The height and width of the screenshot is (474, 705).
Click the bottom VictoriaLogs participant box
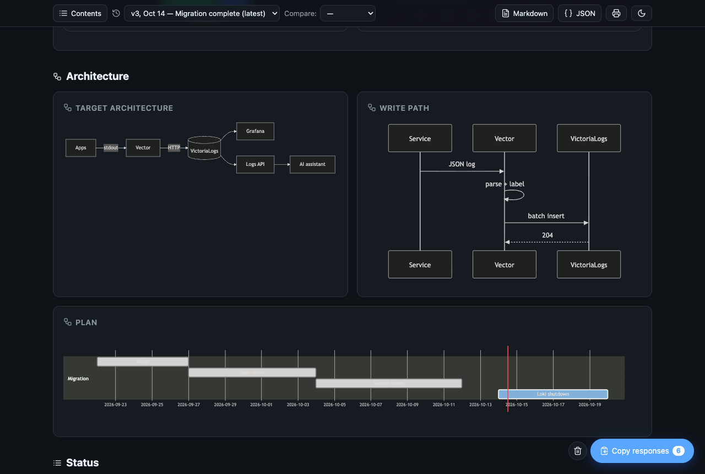coord(589,265)
